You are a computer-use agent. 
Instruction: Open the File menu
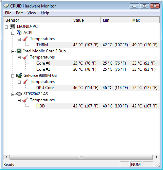8,13
